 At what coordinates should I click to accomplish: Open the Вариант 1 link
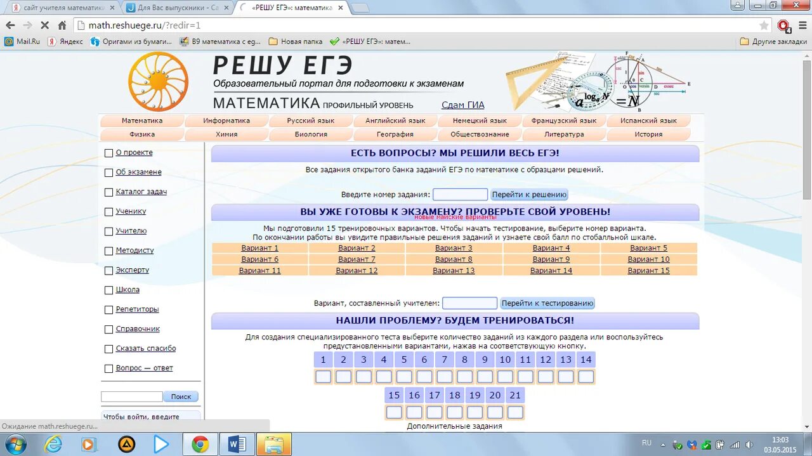click(260, 248)
